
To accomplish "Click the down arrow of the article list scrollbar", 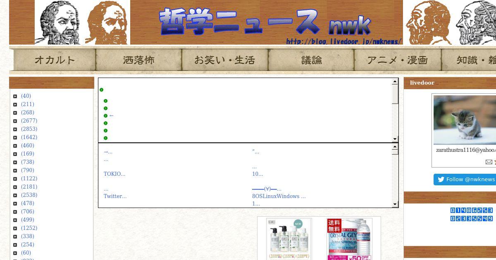I will pos(395,204).
